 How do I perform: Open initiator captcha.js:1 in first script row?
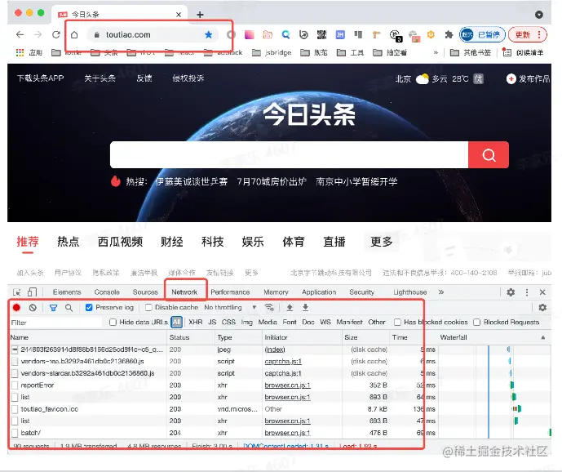283,362
